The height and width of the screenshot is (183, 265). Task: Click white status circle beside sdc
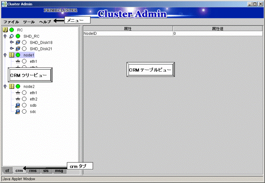[x=24, y=112]
